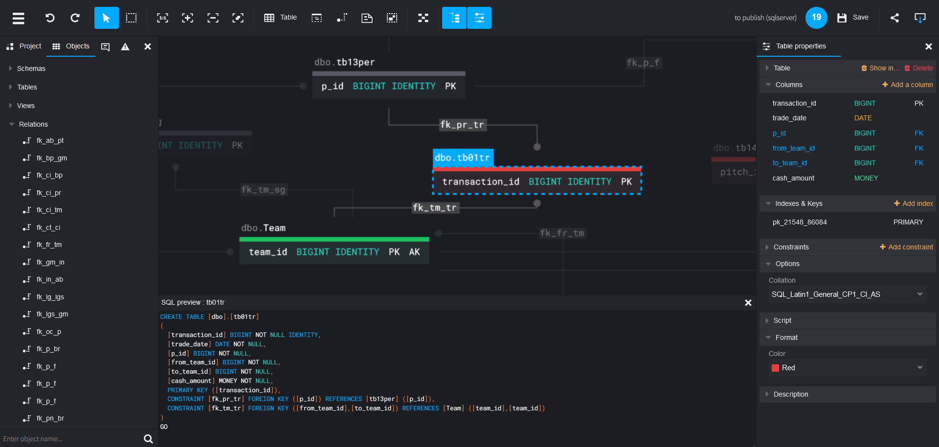The width and height of the screenshot is (939, 447).
Task: Reset zoom to 1:1 scale
Action: 162,18
